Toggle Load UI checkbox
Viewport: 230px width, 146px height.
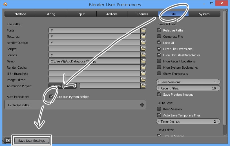159,42
